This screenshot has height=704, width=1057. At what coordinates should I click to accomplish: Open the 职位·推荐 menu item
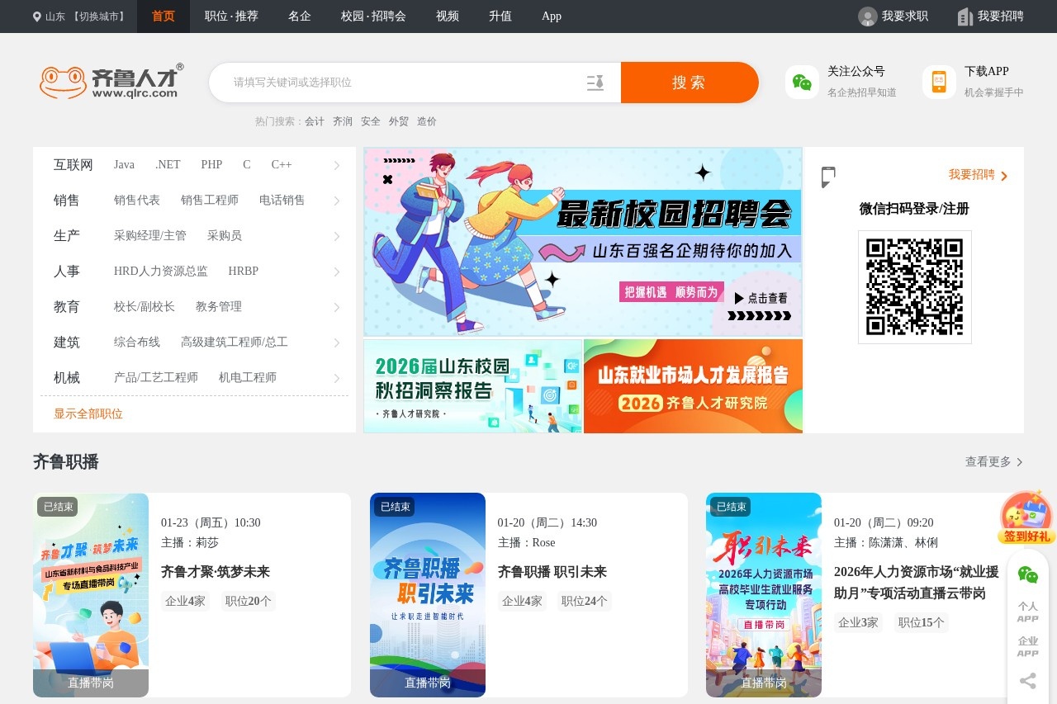[231, 17]
